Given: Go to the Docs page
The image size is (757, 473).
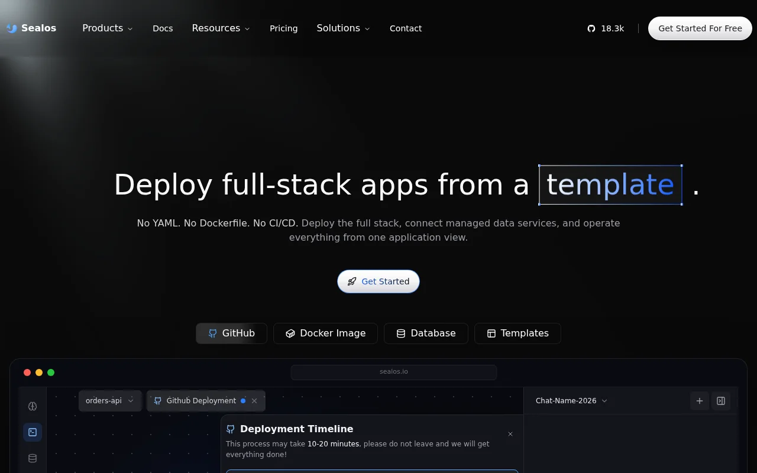Looking at the screenshot, I should point(163,28).
